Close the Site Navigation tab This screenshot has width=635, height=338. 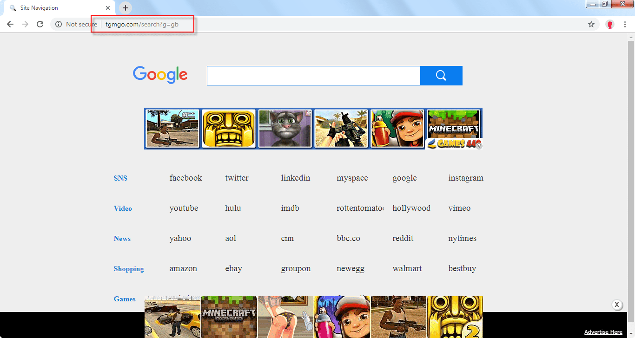pyautogui.click(x=108, y=8)
